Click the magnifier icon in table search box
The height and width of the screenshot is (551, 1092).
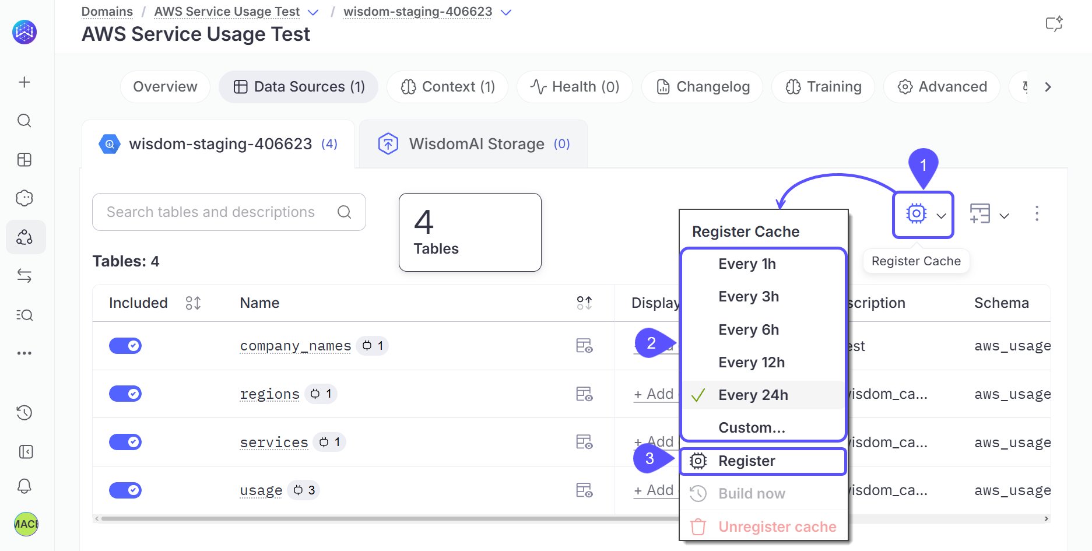coord(345,212)
